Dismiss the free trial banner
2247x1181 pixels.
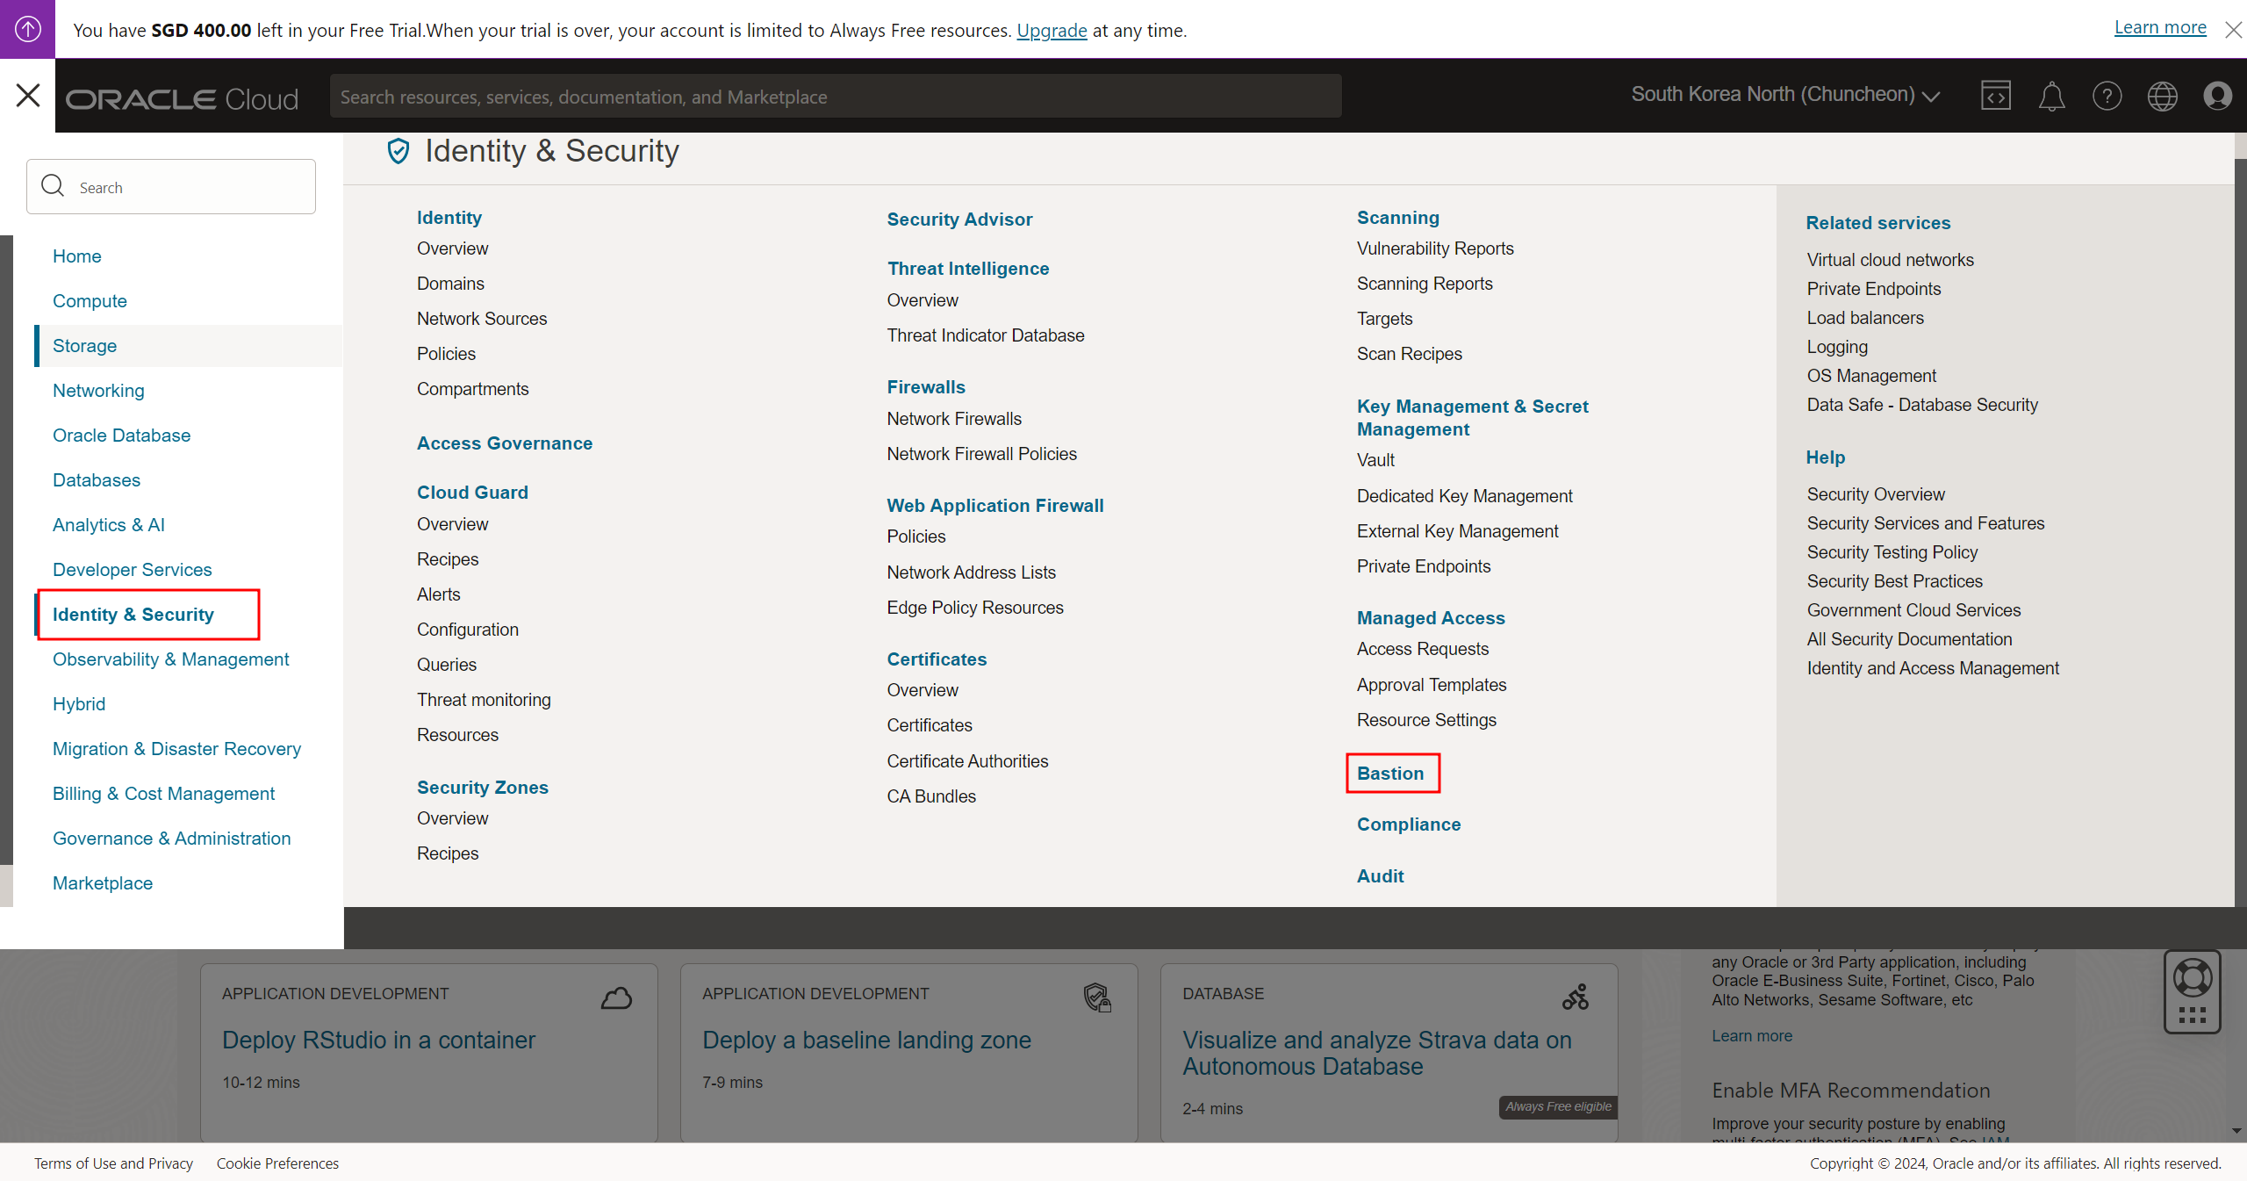2233,30
